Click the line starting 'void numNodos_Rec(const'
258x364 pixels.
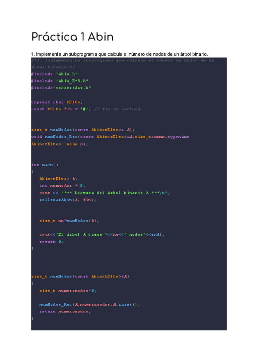pos(110,137)
